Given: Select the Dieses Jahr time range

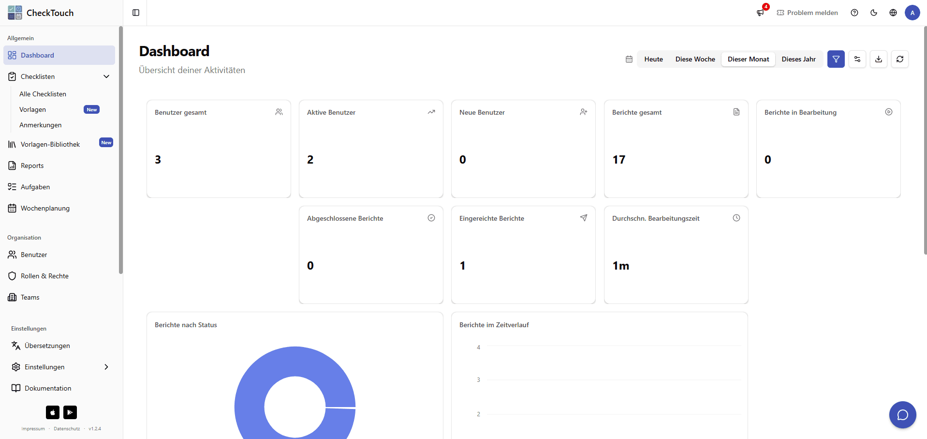Looking at the screenshot, I should [x=799, y=59].
